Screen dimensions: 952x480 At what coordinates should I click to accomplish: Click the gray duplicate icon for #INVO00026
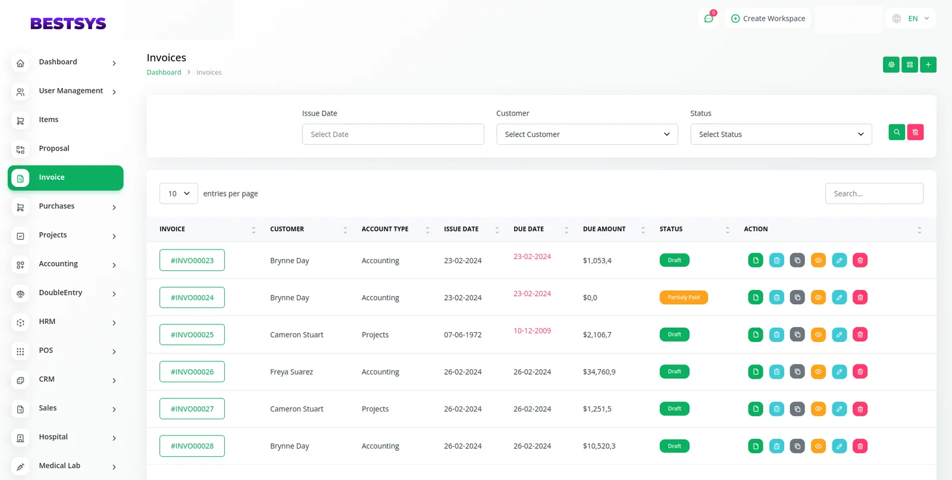797,372
